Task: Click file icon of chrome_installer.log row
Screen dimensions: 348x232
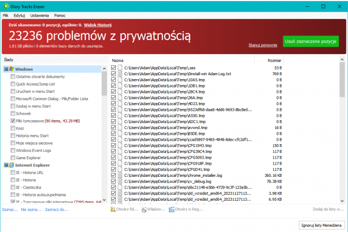Action: tap(120, 175)
